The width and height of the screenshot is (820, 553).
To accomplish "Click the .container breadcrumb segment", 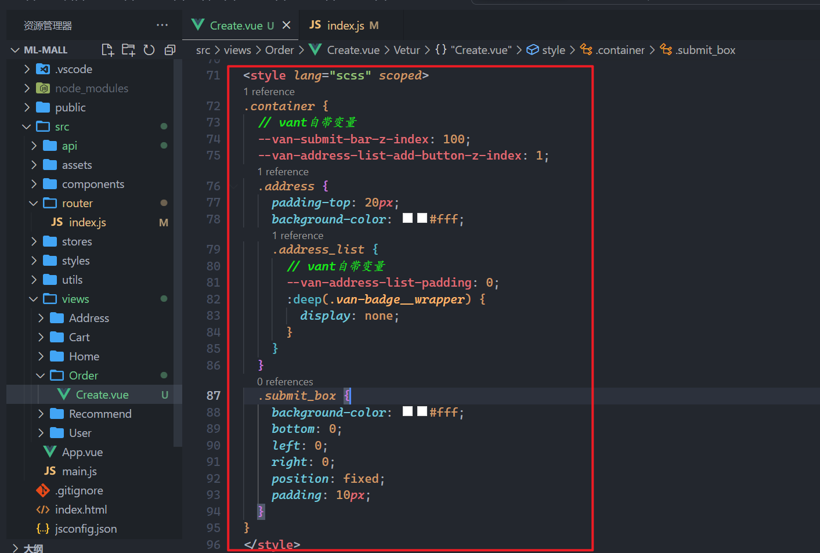I will click(612, 50).
